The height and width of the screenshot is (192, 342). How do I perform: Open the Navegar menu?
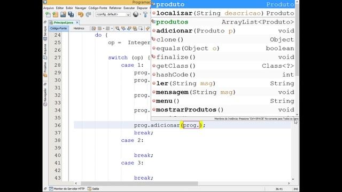coord(81,8)
